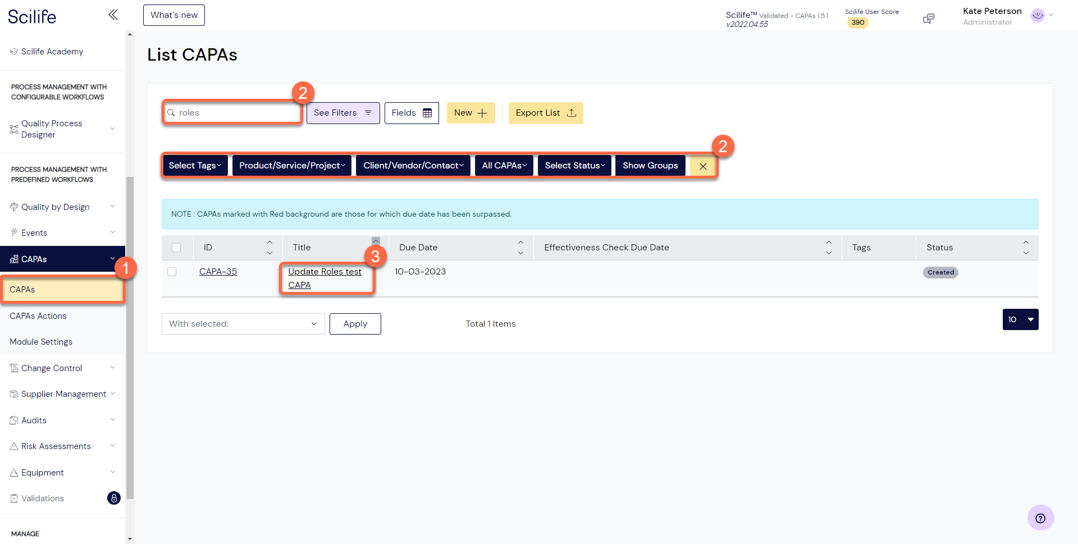Check the checkbox next to CAPA-35
Screen dimensions: 1078x544
click(172, 272)
